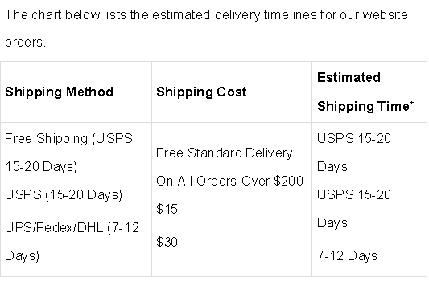Click the '7-12 Days' shipping time
Image resolution: width=429 pixels, height=306 pixels.
pos(347,255)
